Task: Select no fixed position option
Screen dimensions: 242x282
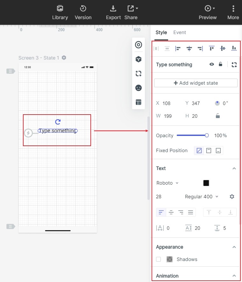Action: tap(199, 151)
